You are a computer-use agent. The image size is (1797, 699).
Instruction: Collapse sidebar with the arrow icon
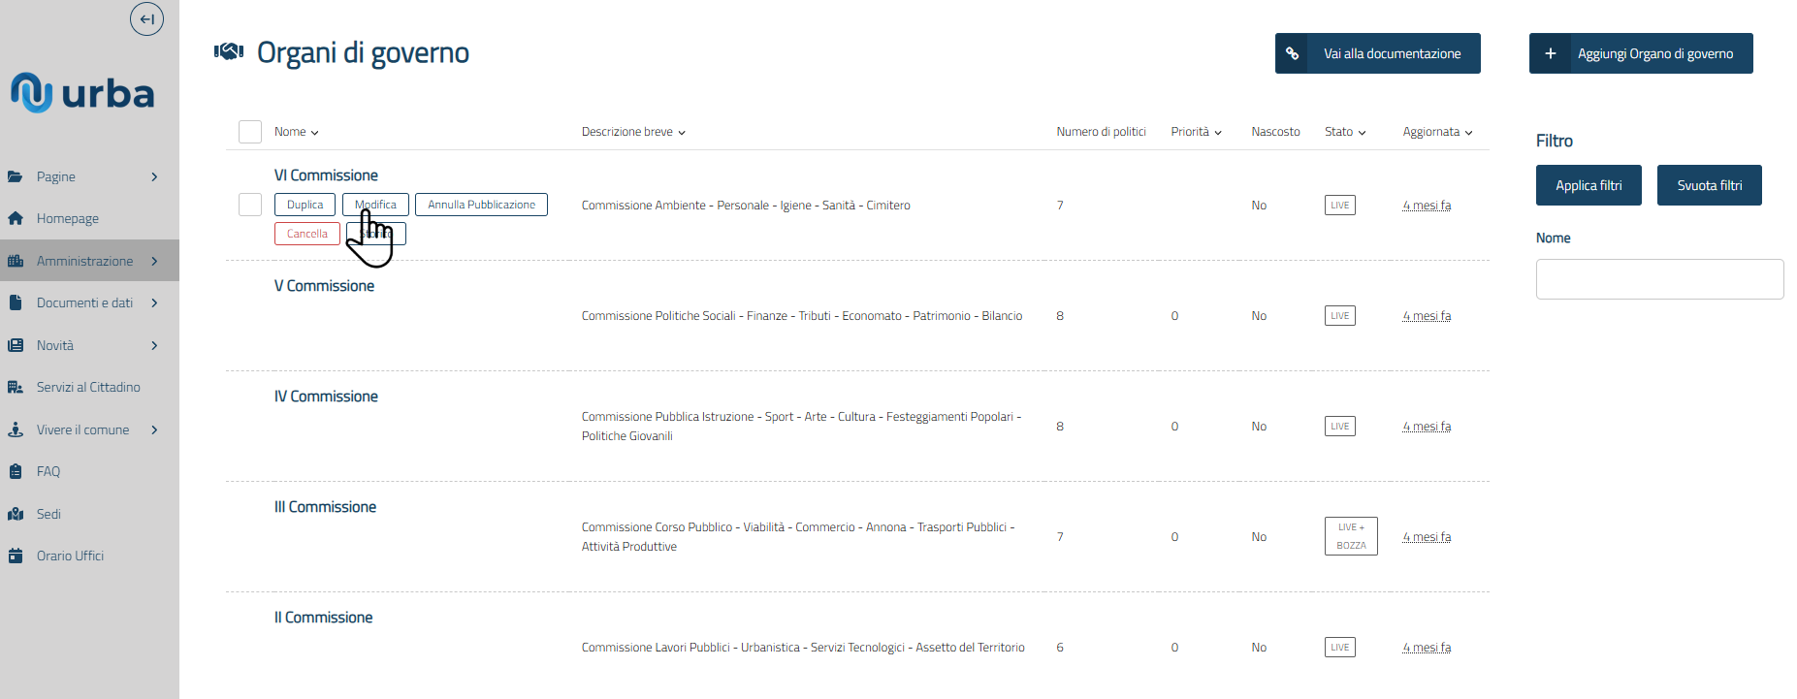[146, 18]
